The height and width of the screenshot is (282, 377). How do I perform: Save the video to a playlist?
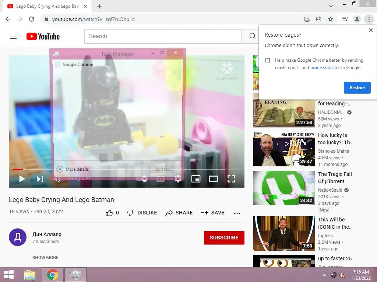pos(213,213)
